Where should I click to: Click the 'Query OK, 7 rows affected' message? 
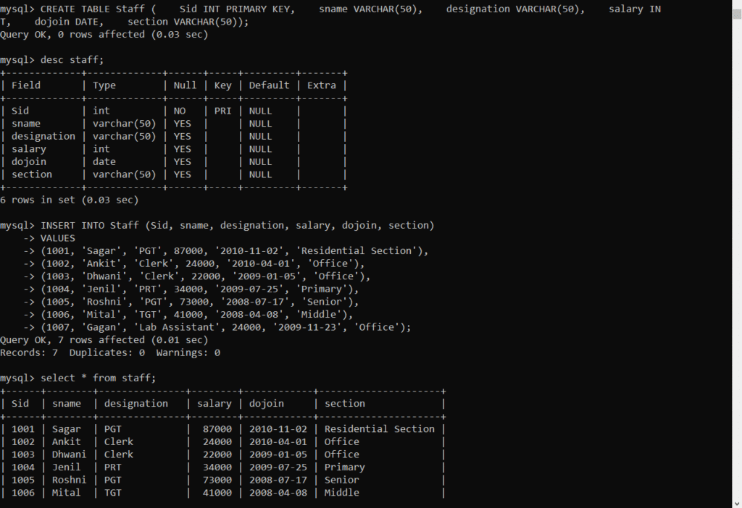(104, 340)
